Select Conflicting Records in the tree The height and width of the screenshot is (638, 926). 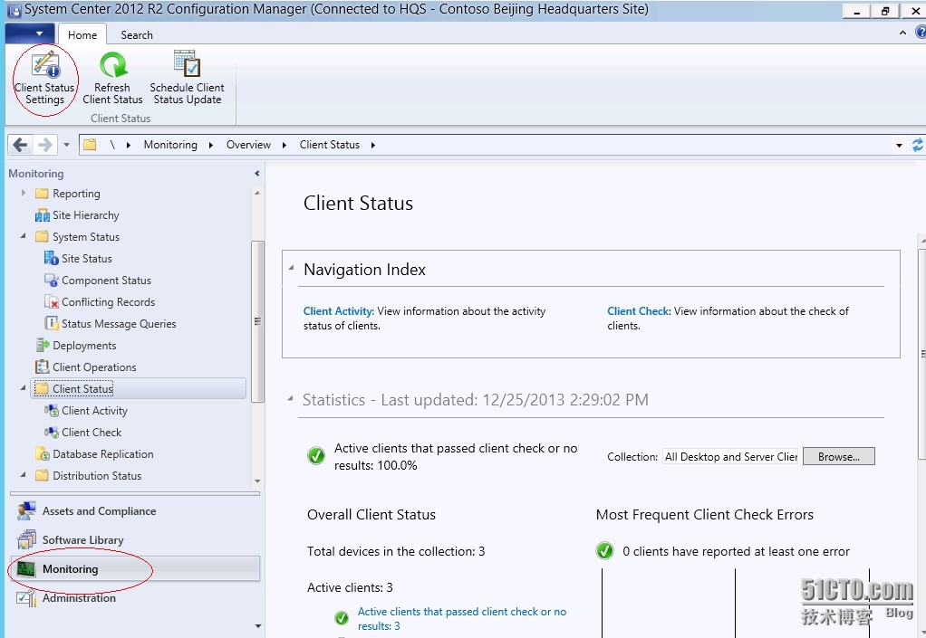[108, 302]
